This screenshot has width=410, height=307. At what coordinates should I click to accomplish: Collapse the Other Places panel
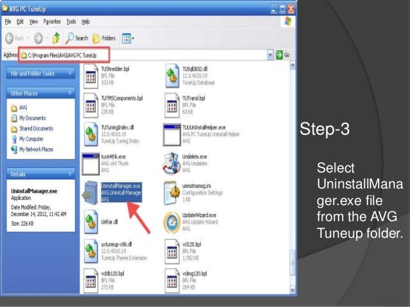[x=70, y=93]
